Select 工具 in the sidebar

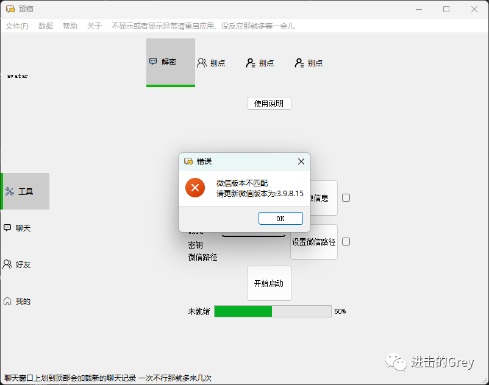(25, 191)
